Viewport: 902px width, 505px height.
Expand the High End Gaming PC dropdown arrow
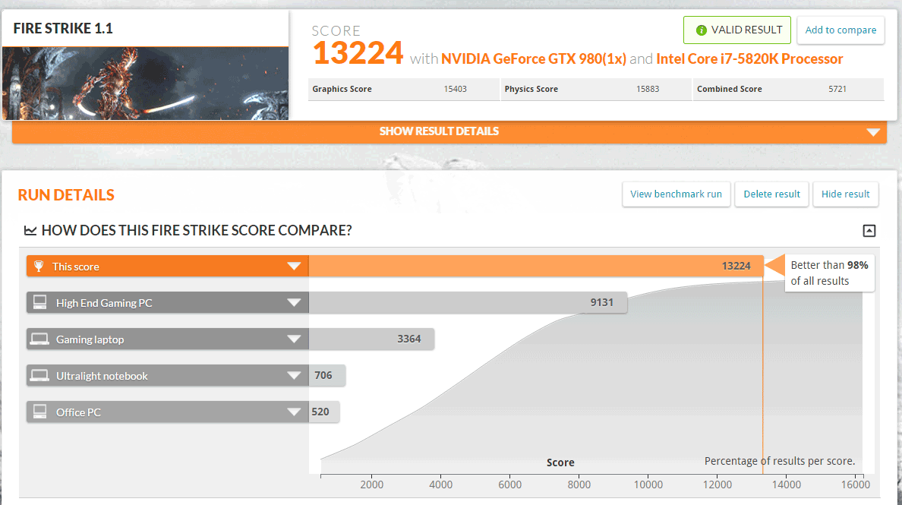point(294,302)
